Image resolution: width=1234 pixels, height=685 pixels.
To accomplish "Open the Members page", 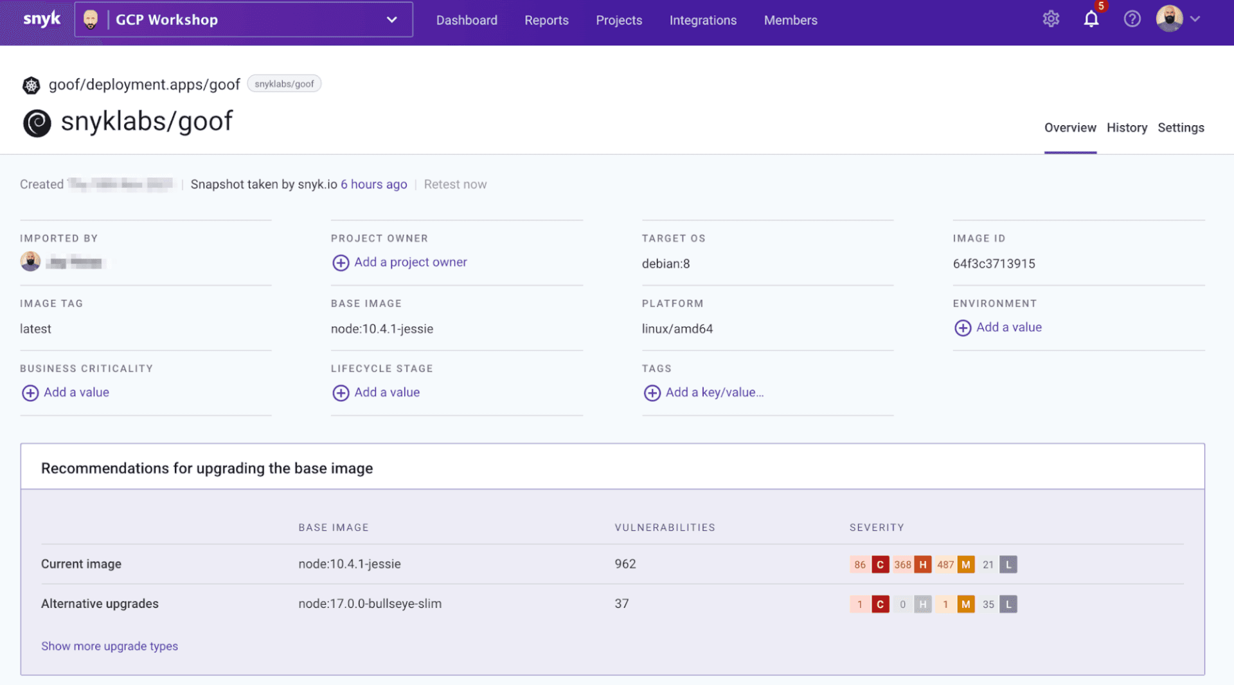I will [791, 20].
